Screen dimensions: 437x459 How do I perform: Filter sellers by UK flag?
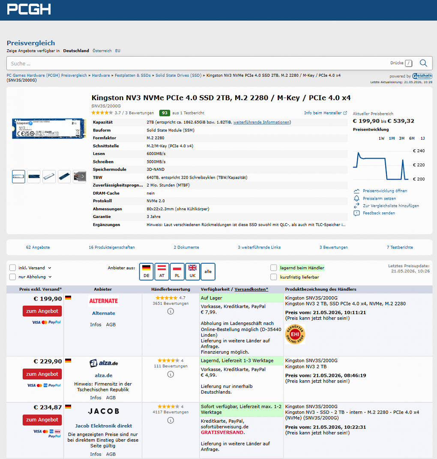[192, 271]
